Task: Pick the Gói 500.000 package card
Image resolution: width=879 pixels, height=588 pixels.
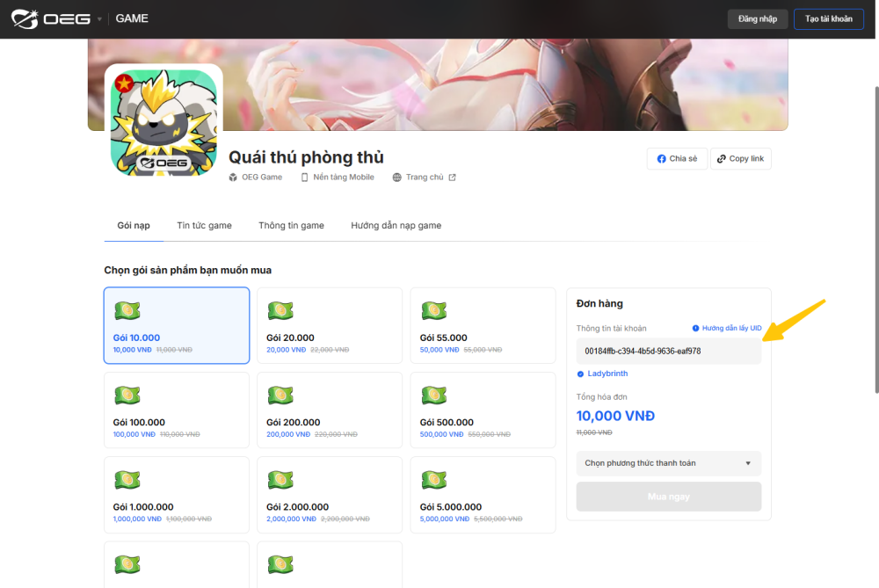Action: pyautogui.click(x=483, y=410)
